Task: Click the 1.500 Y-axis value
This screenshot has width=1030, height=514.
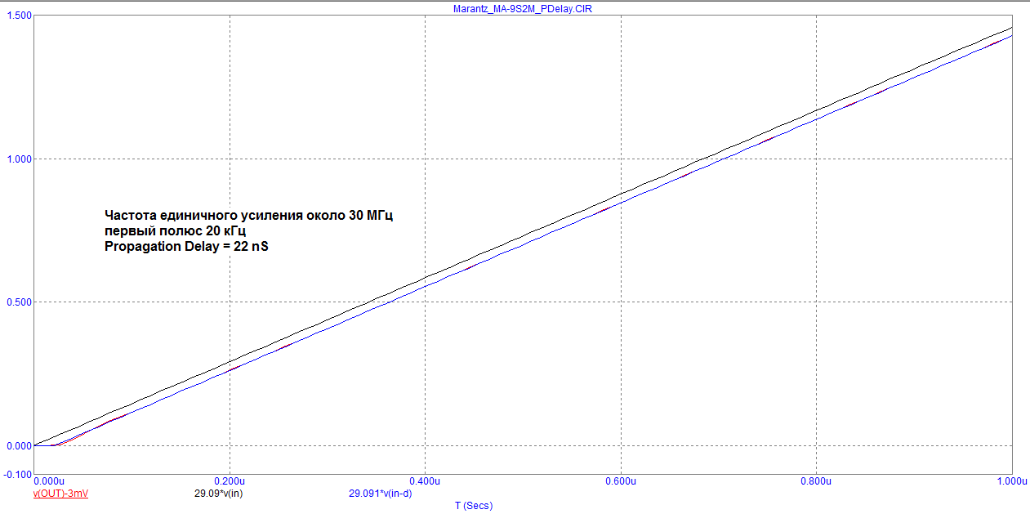Action: coord(17,16)
